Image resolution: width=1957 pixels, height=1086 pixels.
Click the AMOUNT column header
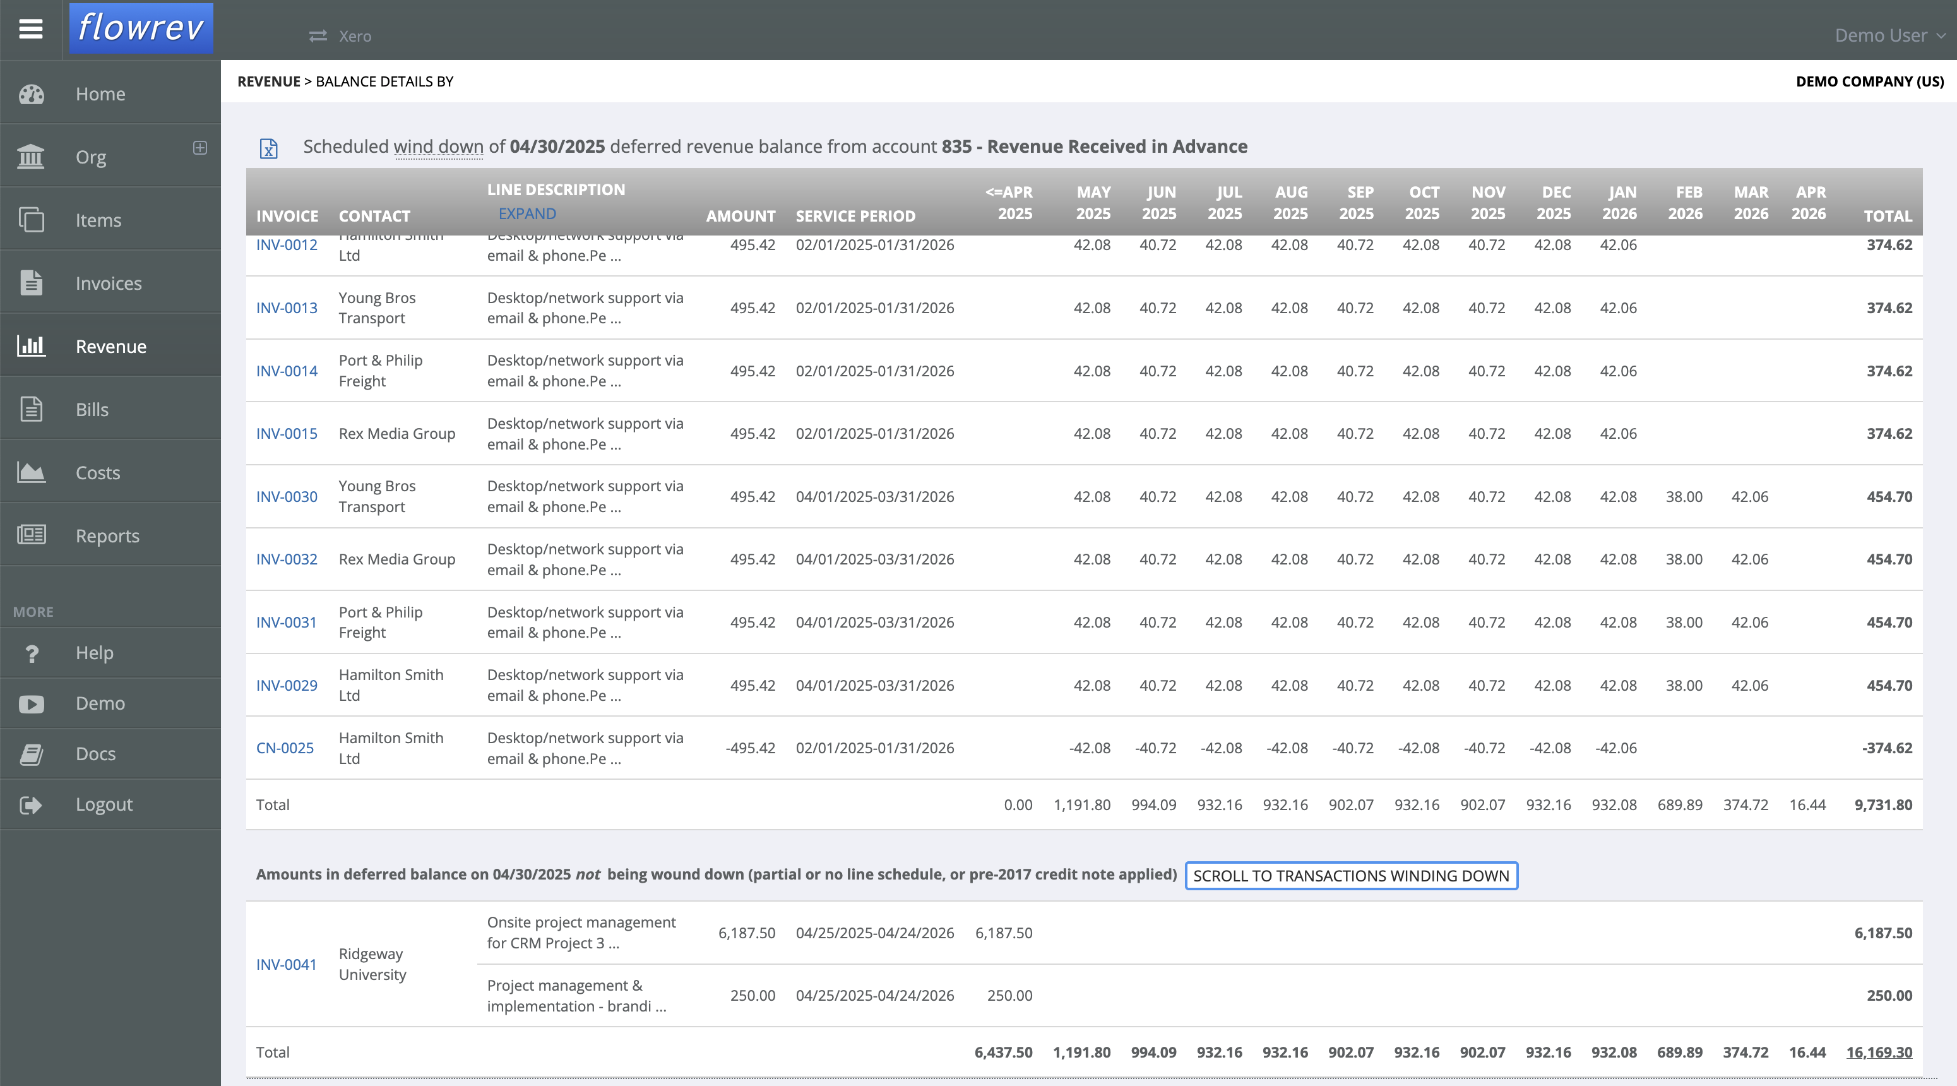click(x=741, y=216)
